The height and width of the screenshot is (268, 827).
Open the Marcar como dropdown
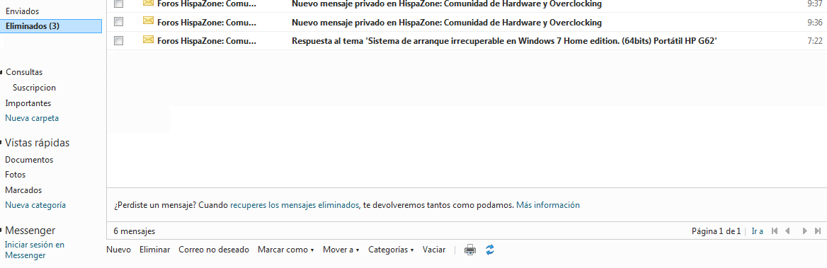pos(286,250)
